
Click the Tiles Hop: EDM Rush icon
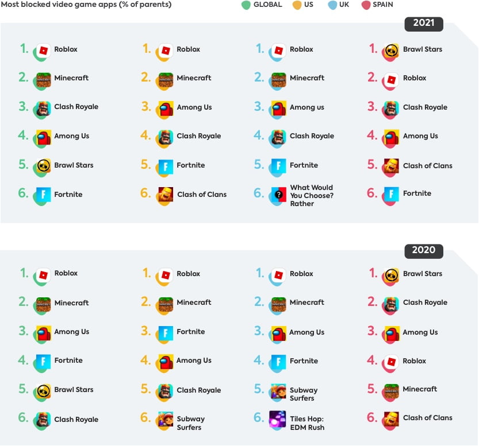278,420
